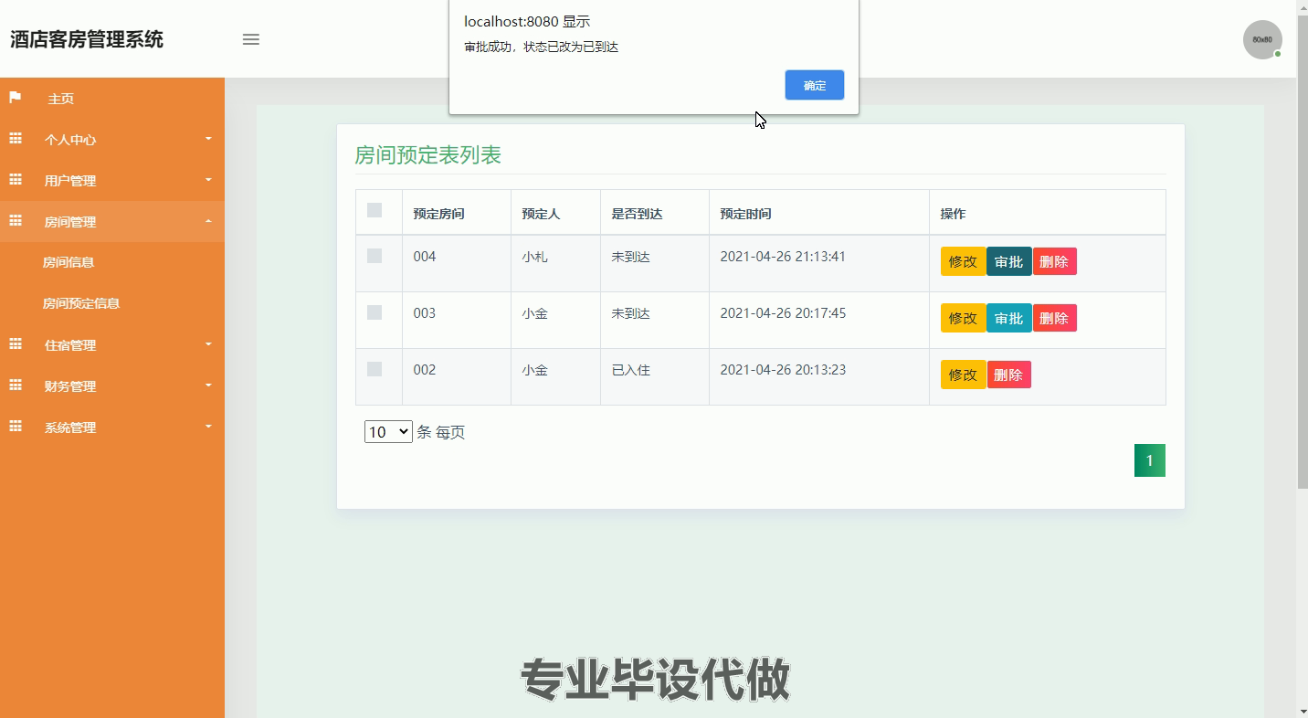Image resolution: width=1308 pixels, height=718 pixels.
Task: Click timestamp 2021-04-26 21:13:41
Action: [783, 257]
